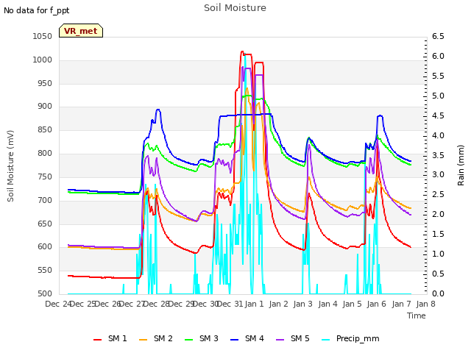Click the 900 left axis value
Image resolution: width=471 pixels, height=353 pixels.
click(45, 106)
